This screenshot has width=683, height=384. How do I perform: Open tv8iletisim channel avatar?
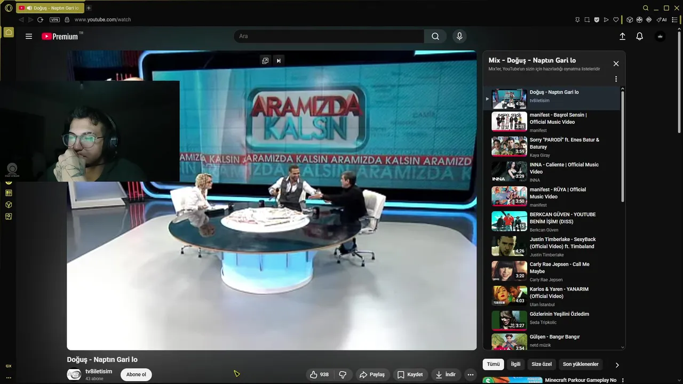pos(74,374)
